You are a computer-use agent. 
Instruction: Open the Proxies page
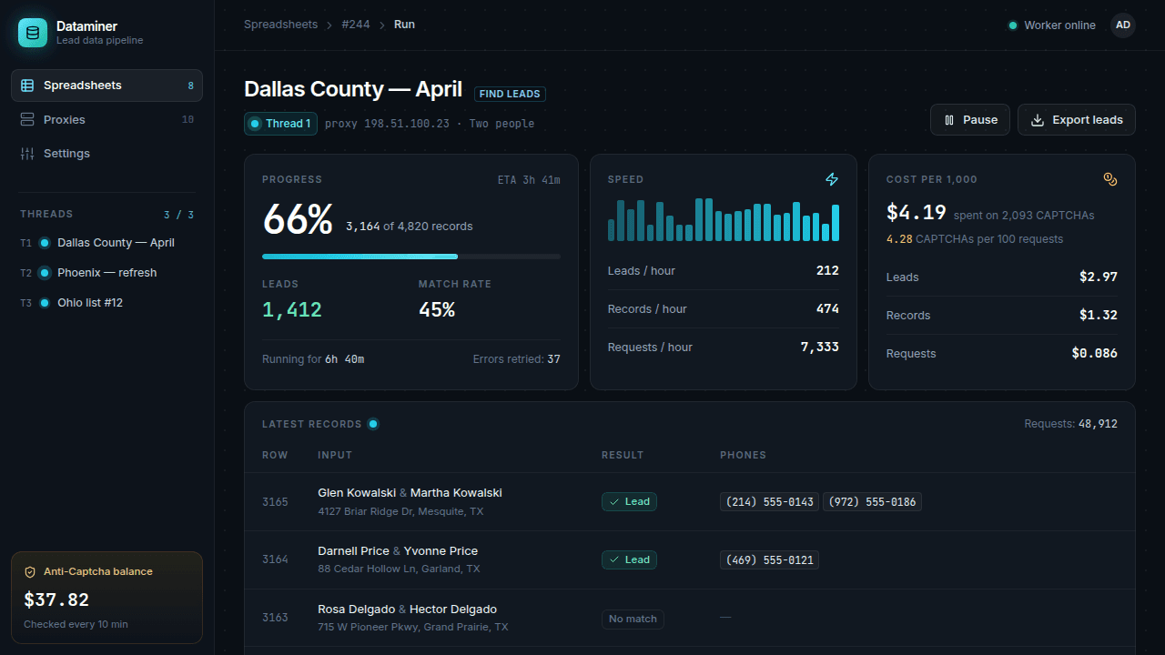(x=106, y=120)
